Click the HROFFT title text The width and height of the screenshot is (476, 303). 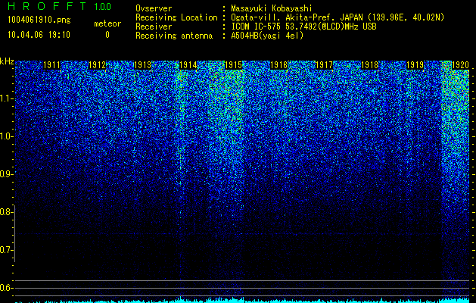(x=47, y=6)
